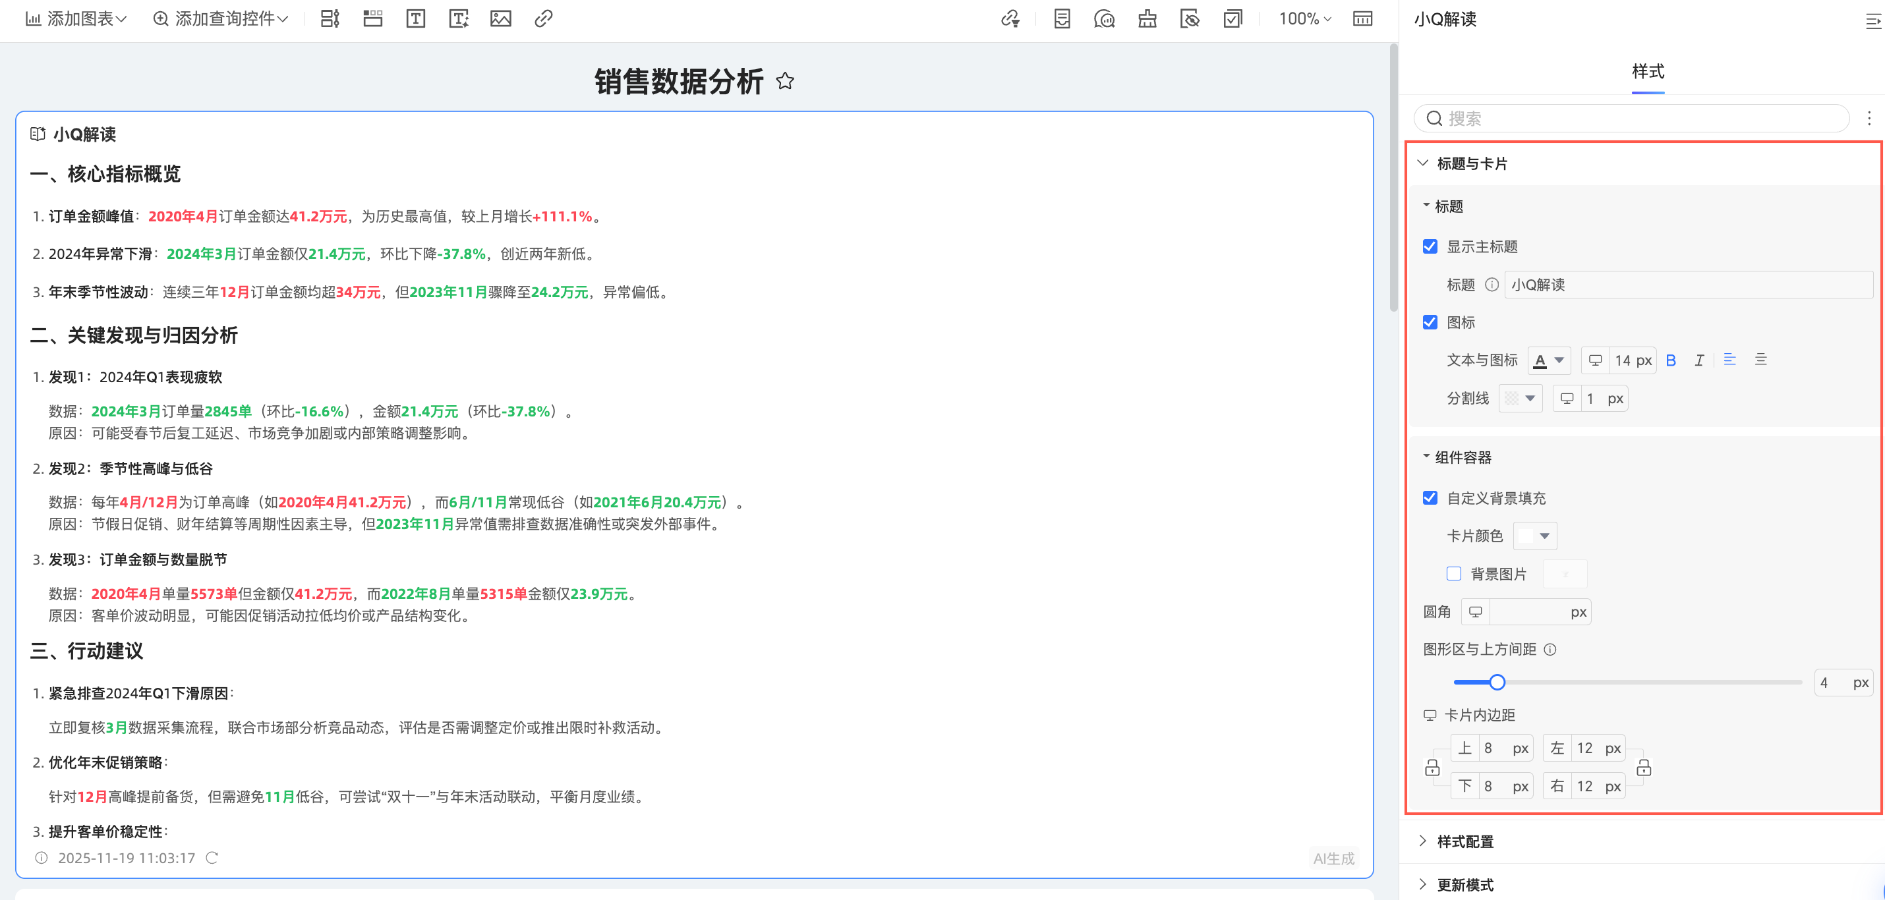Click the text box icon in toolbar

pyautogui.click(x=416, y=19)
